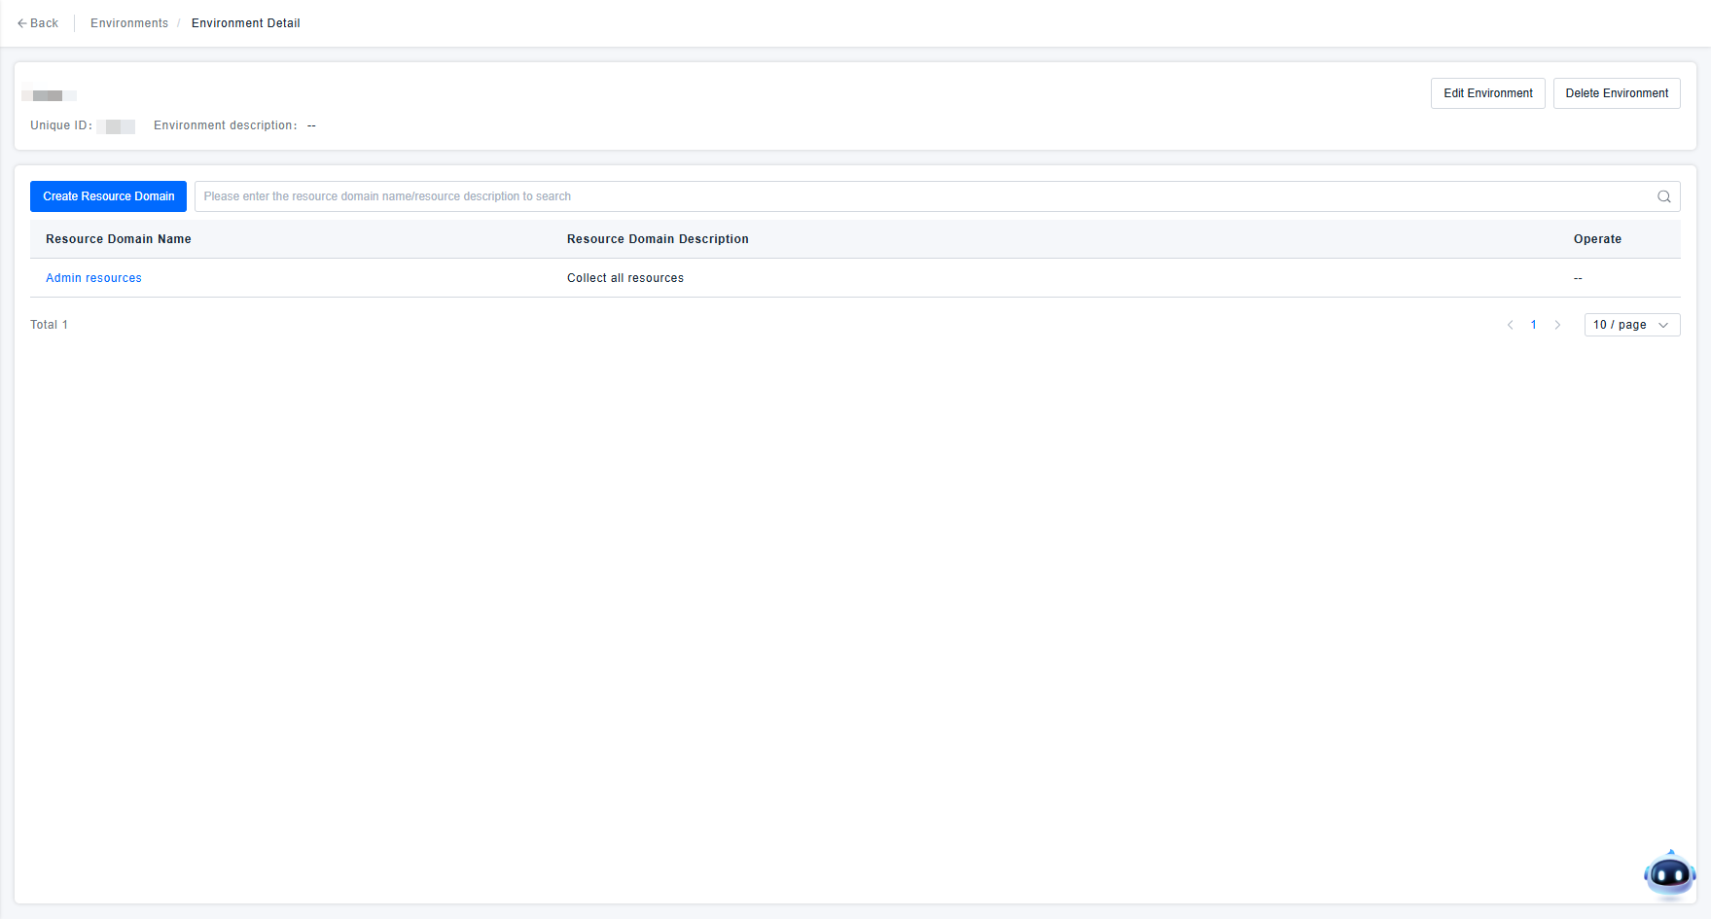Screen dimensions: 1711x919
Task: Click the Back arrow
Action: [x=37, y=23]
